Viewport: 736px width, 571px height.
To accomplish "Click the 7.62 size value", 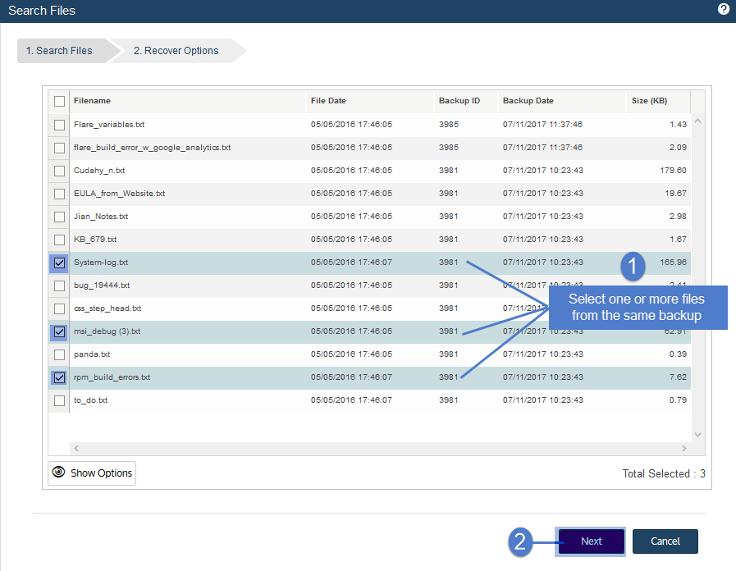I will tap(678, 377).
